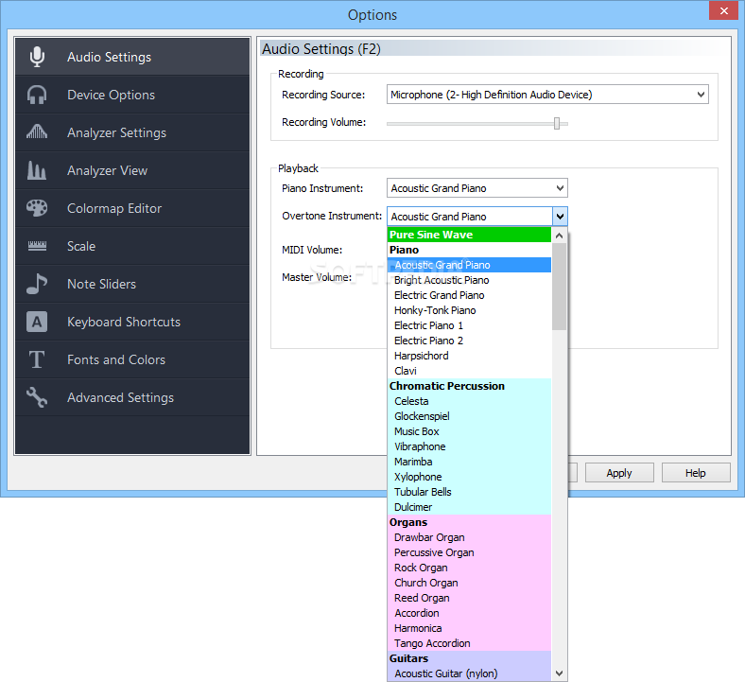Select Harmonica
Image resolution: width=745 pixels, height=682 pixels.
click(470, 628)
